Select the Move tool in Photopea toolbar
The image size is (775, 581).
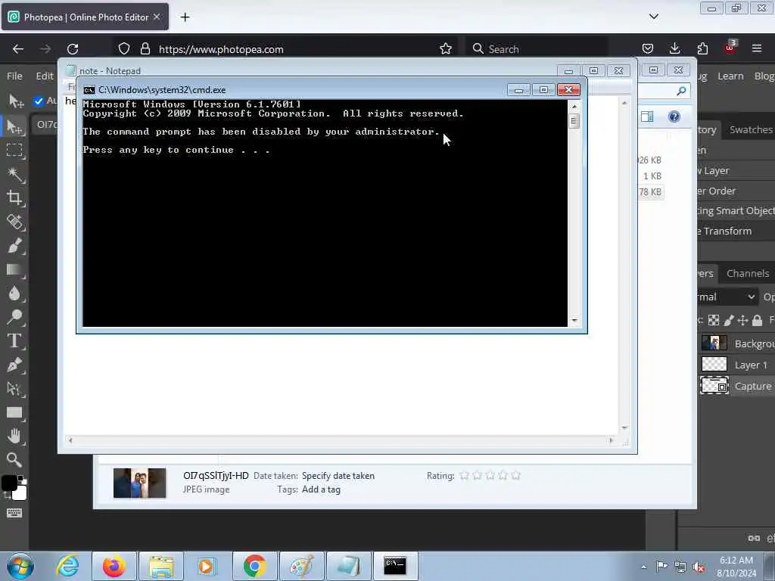pyautogui.click(x=15, y=126)
